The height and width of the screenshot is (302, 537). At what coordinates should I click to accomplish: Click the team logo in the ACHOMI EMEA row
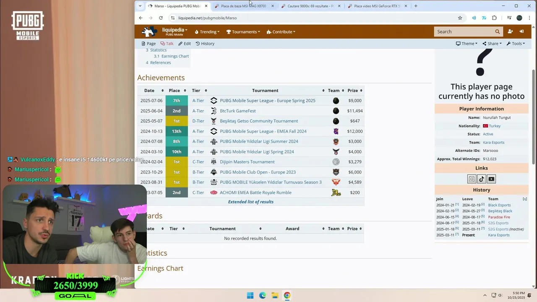coord(336,193)
